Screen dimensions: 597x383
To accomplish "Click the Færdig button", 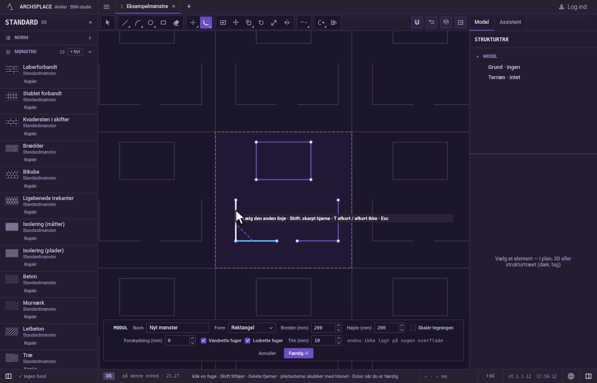I will pos(298,353).
